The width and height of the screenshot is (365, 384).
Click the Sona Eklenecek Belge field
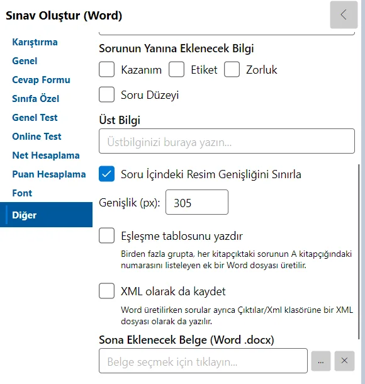tap(203, 361)
